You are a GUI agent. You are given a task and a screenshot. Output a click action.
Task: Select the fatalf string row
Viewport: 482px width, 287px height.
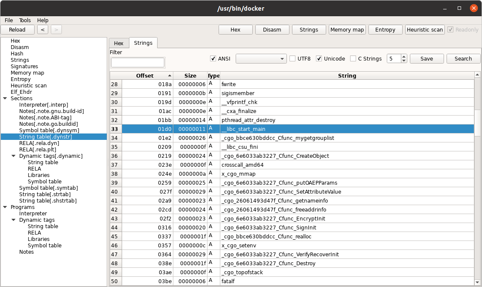[x=292, y=281]
